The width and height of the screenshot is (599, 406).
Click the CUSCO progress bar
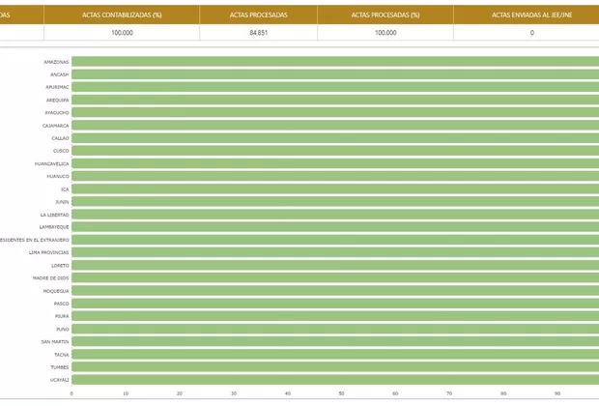pos(334,151)
